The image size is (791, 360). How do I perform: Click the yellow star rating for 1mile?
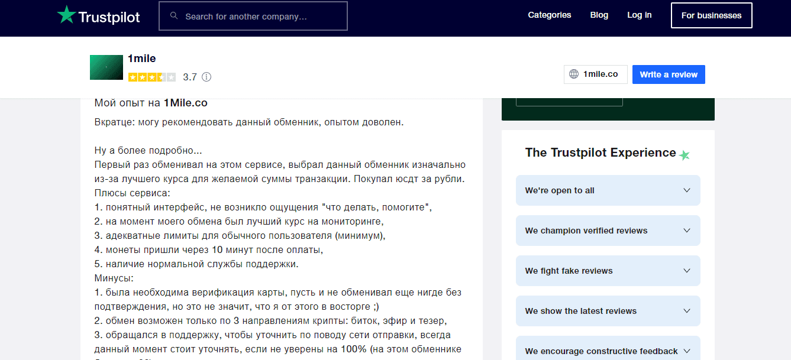click(x=151, y=77)
